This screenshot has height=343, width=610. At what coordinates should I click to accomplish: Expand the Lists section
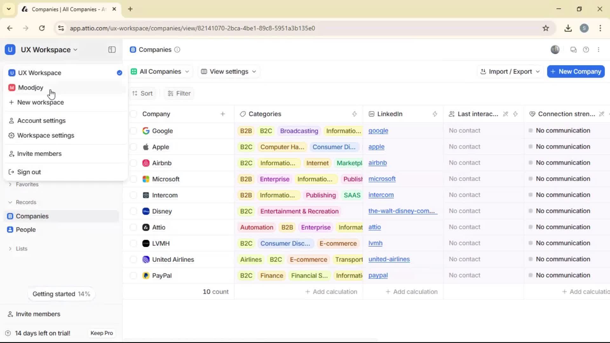point(18,249)
